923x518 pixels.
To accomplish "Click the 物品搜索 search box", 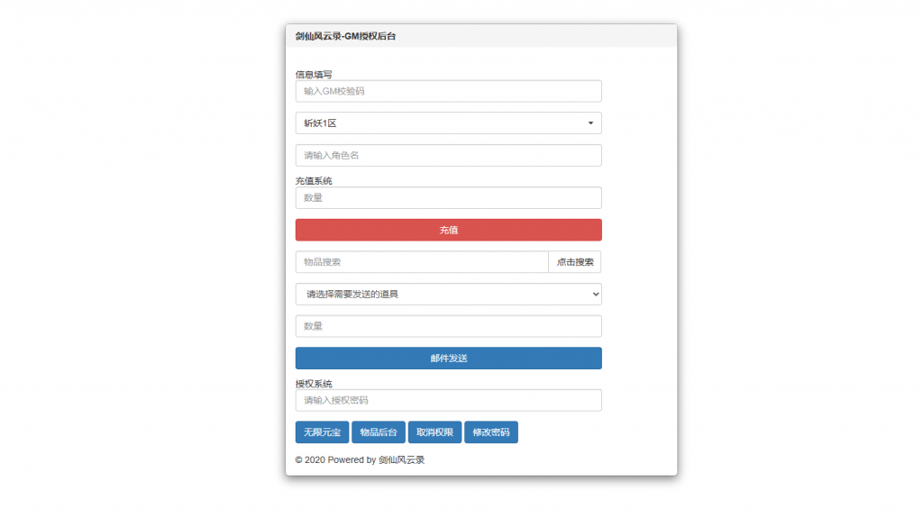I will [x=421, y=262].
